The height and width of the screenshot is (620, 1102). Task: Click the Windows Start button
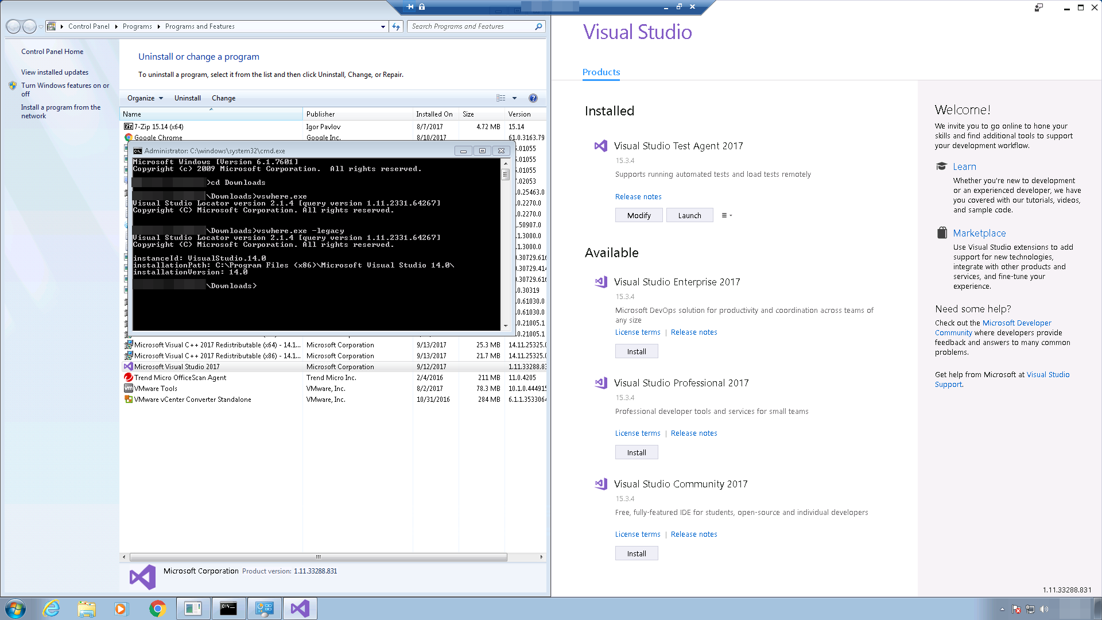[15, 609]
